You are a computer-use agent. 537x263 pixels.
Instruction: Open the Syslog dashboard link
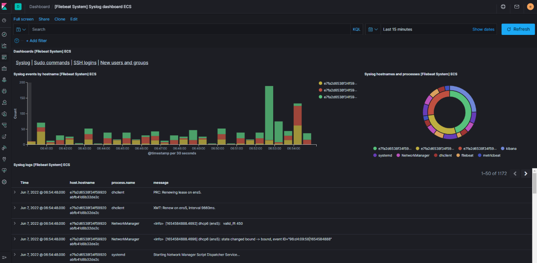[23, 63]
